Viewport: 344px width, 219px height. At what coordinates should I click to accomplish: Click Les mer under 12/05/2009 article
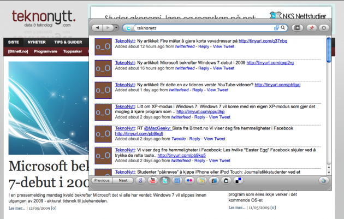tap(17, 208)
